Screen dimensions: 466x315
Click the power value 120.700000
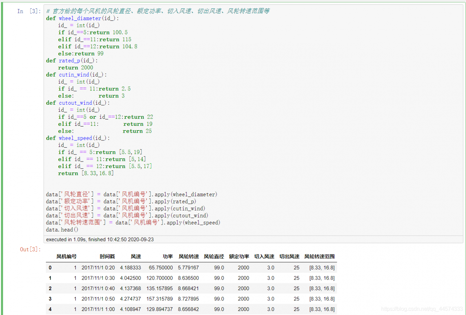tap(159, 278)
